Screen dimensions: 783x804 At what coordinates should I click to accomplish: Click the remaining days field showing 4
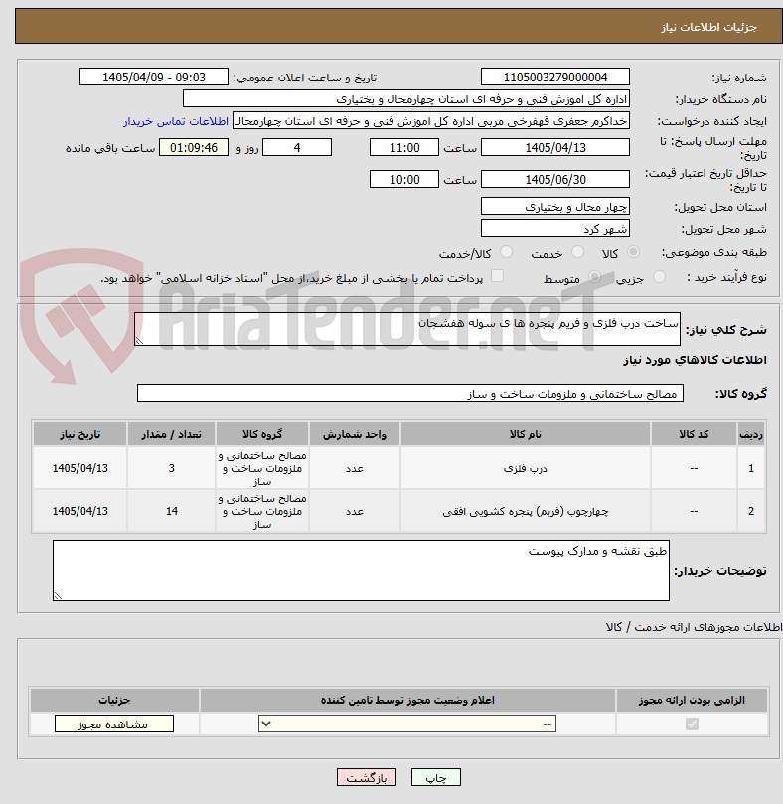click(x=297, y=148)
